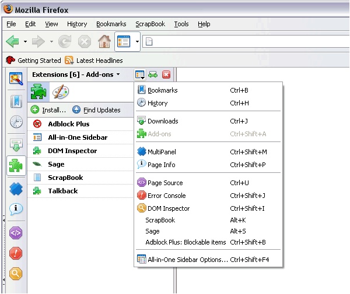Open the sidebar toolbar button dropdown arrow
This screenshot has height=294, width=350.
(x=137, y=41)
